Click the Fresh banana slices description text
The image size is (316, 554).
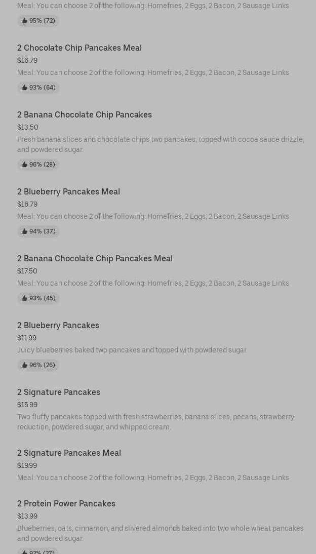coord(161,144)
